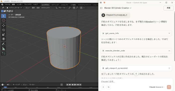Select the Measure tool

[x=4, y=49]
